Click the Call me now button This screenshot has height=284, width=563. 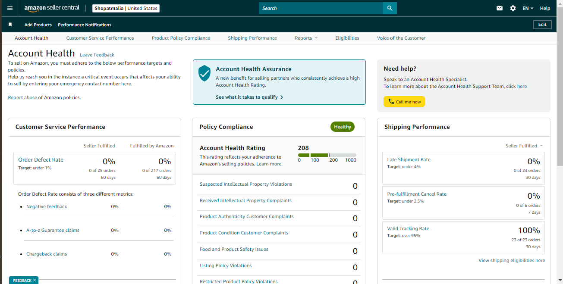404,102
